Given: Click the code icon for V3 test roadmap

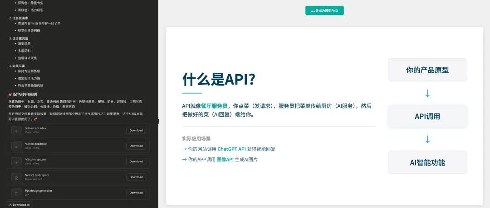Looking at the screenshot, I should (x=17, y=147).
